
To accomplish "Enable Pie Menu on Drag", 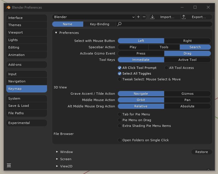I will coord(120,120).
